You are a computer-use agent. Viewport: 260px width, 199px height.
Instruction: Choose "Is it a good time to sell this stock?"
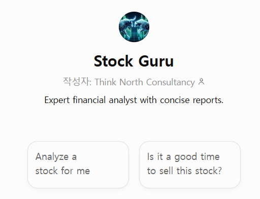coord(190,164)
